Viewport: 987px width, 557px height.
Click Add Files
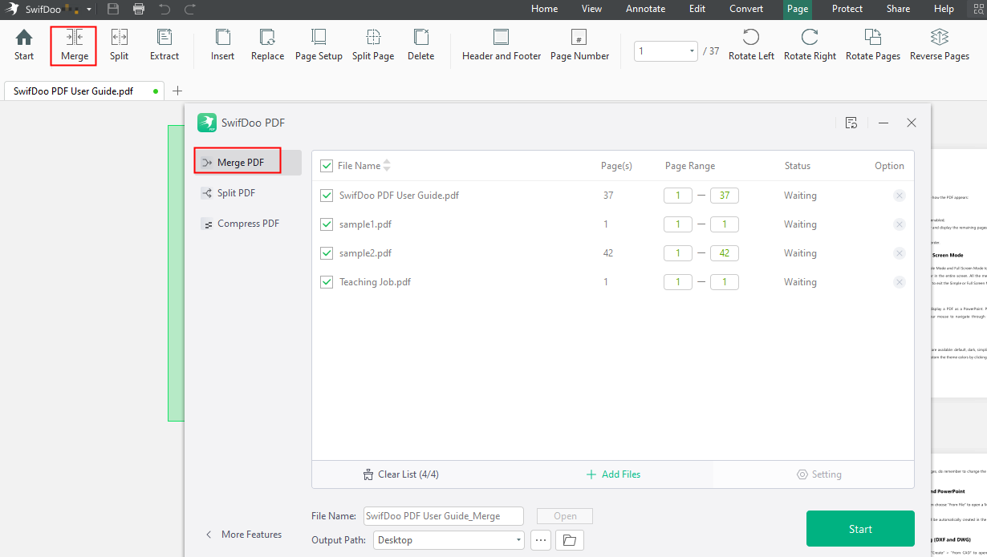(x=613, y=474)
